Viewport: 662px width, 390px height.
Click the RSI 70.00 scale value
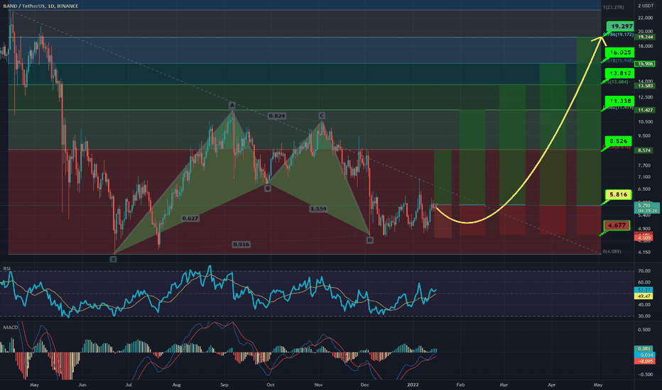(x=644, y=271)
